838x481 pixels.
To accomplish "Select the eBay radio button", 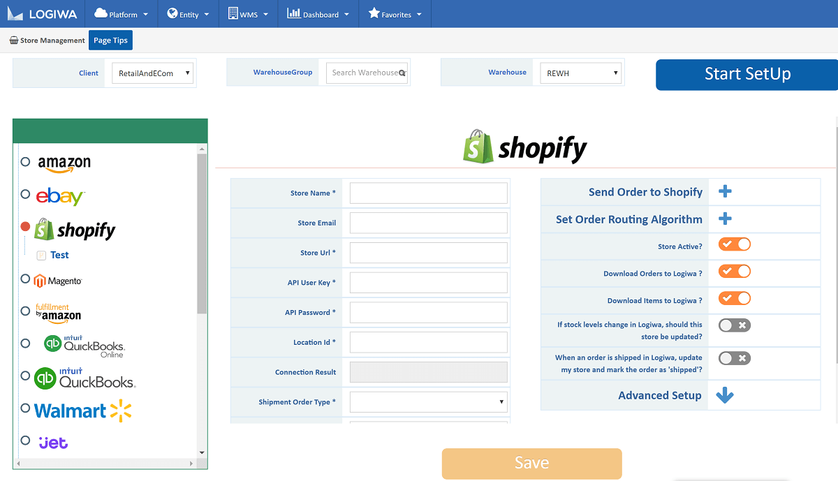I will pyautogui.click(x=25, y=194).
